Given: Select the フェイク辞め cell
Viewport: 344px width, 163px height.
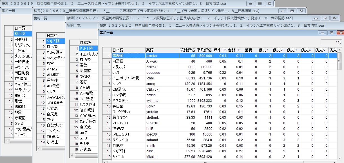Looking at the screenshot, I should pyautogui.click(x=128, y=112).
